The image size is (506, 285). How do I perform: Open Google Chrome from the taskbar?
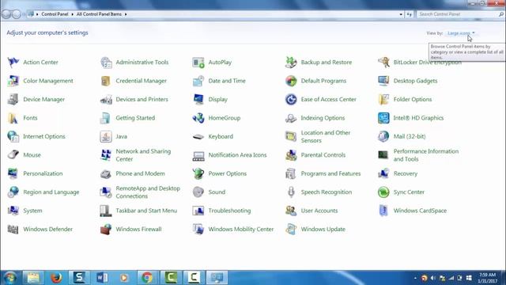click(x=147, y=278)
